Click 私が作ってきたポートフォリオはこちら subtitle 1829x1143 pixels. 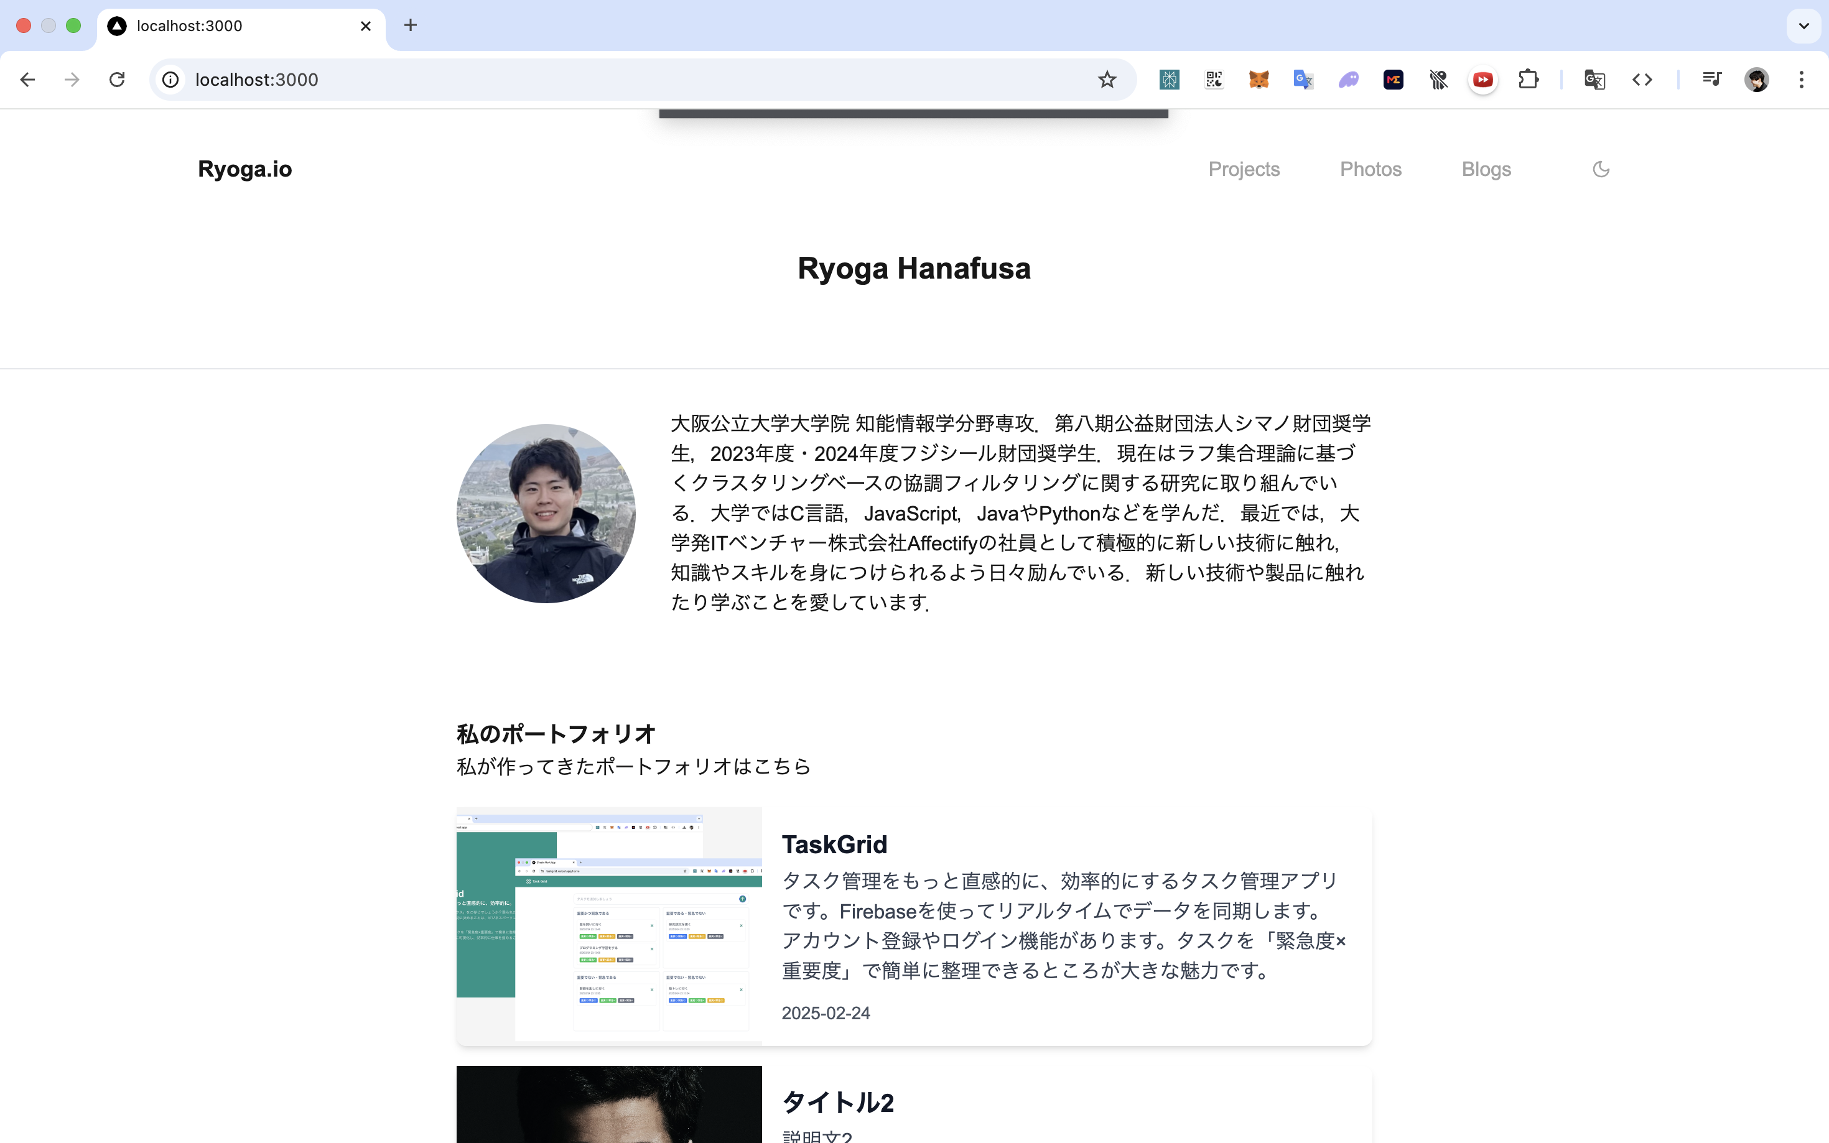[x=633, y=767]
